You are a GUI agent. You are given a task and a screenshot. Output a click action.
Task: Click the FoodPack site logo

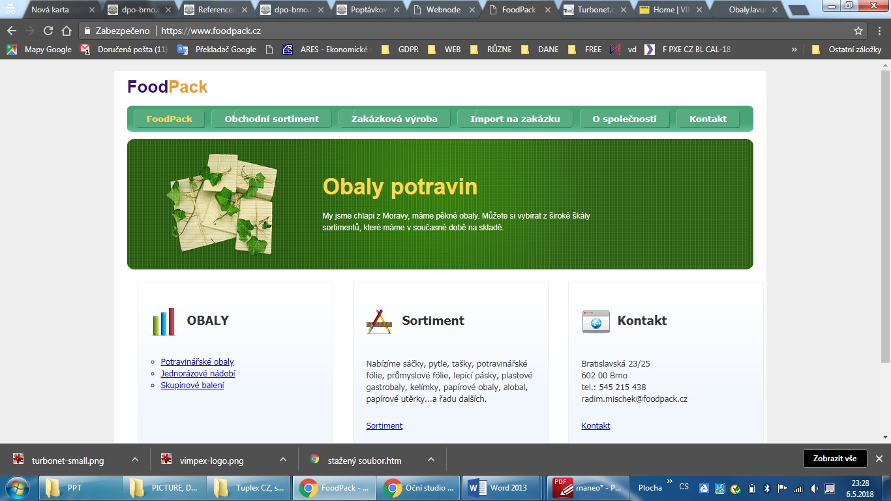point(168,87)
